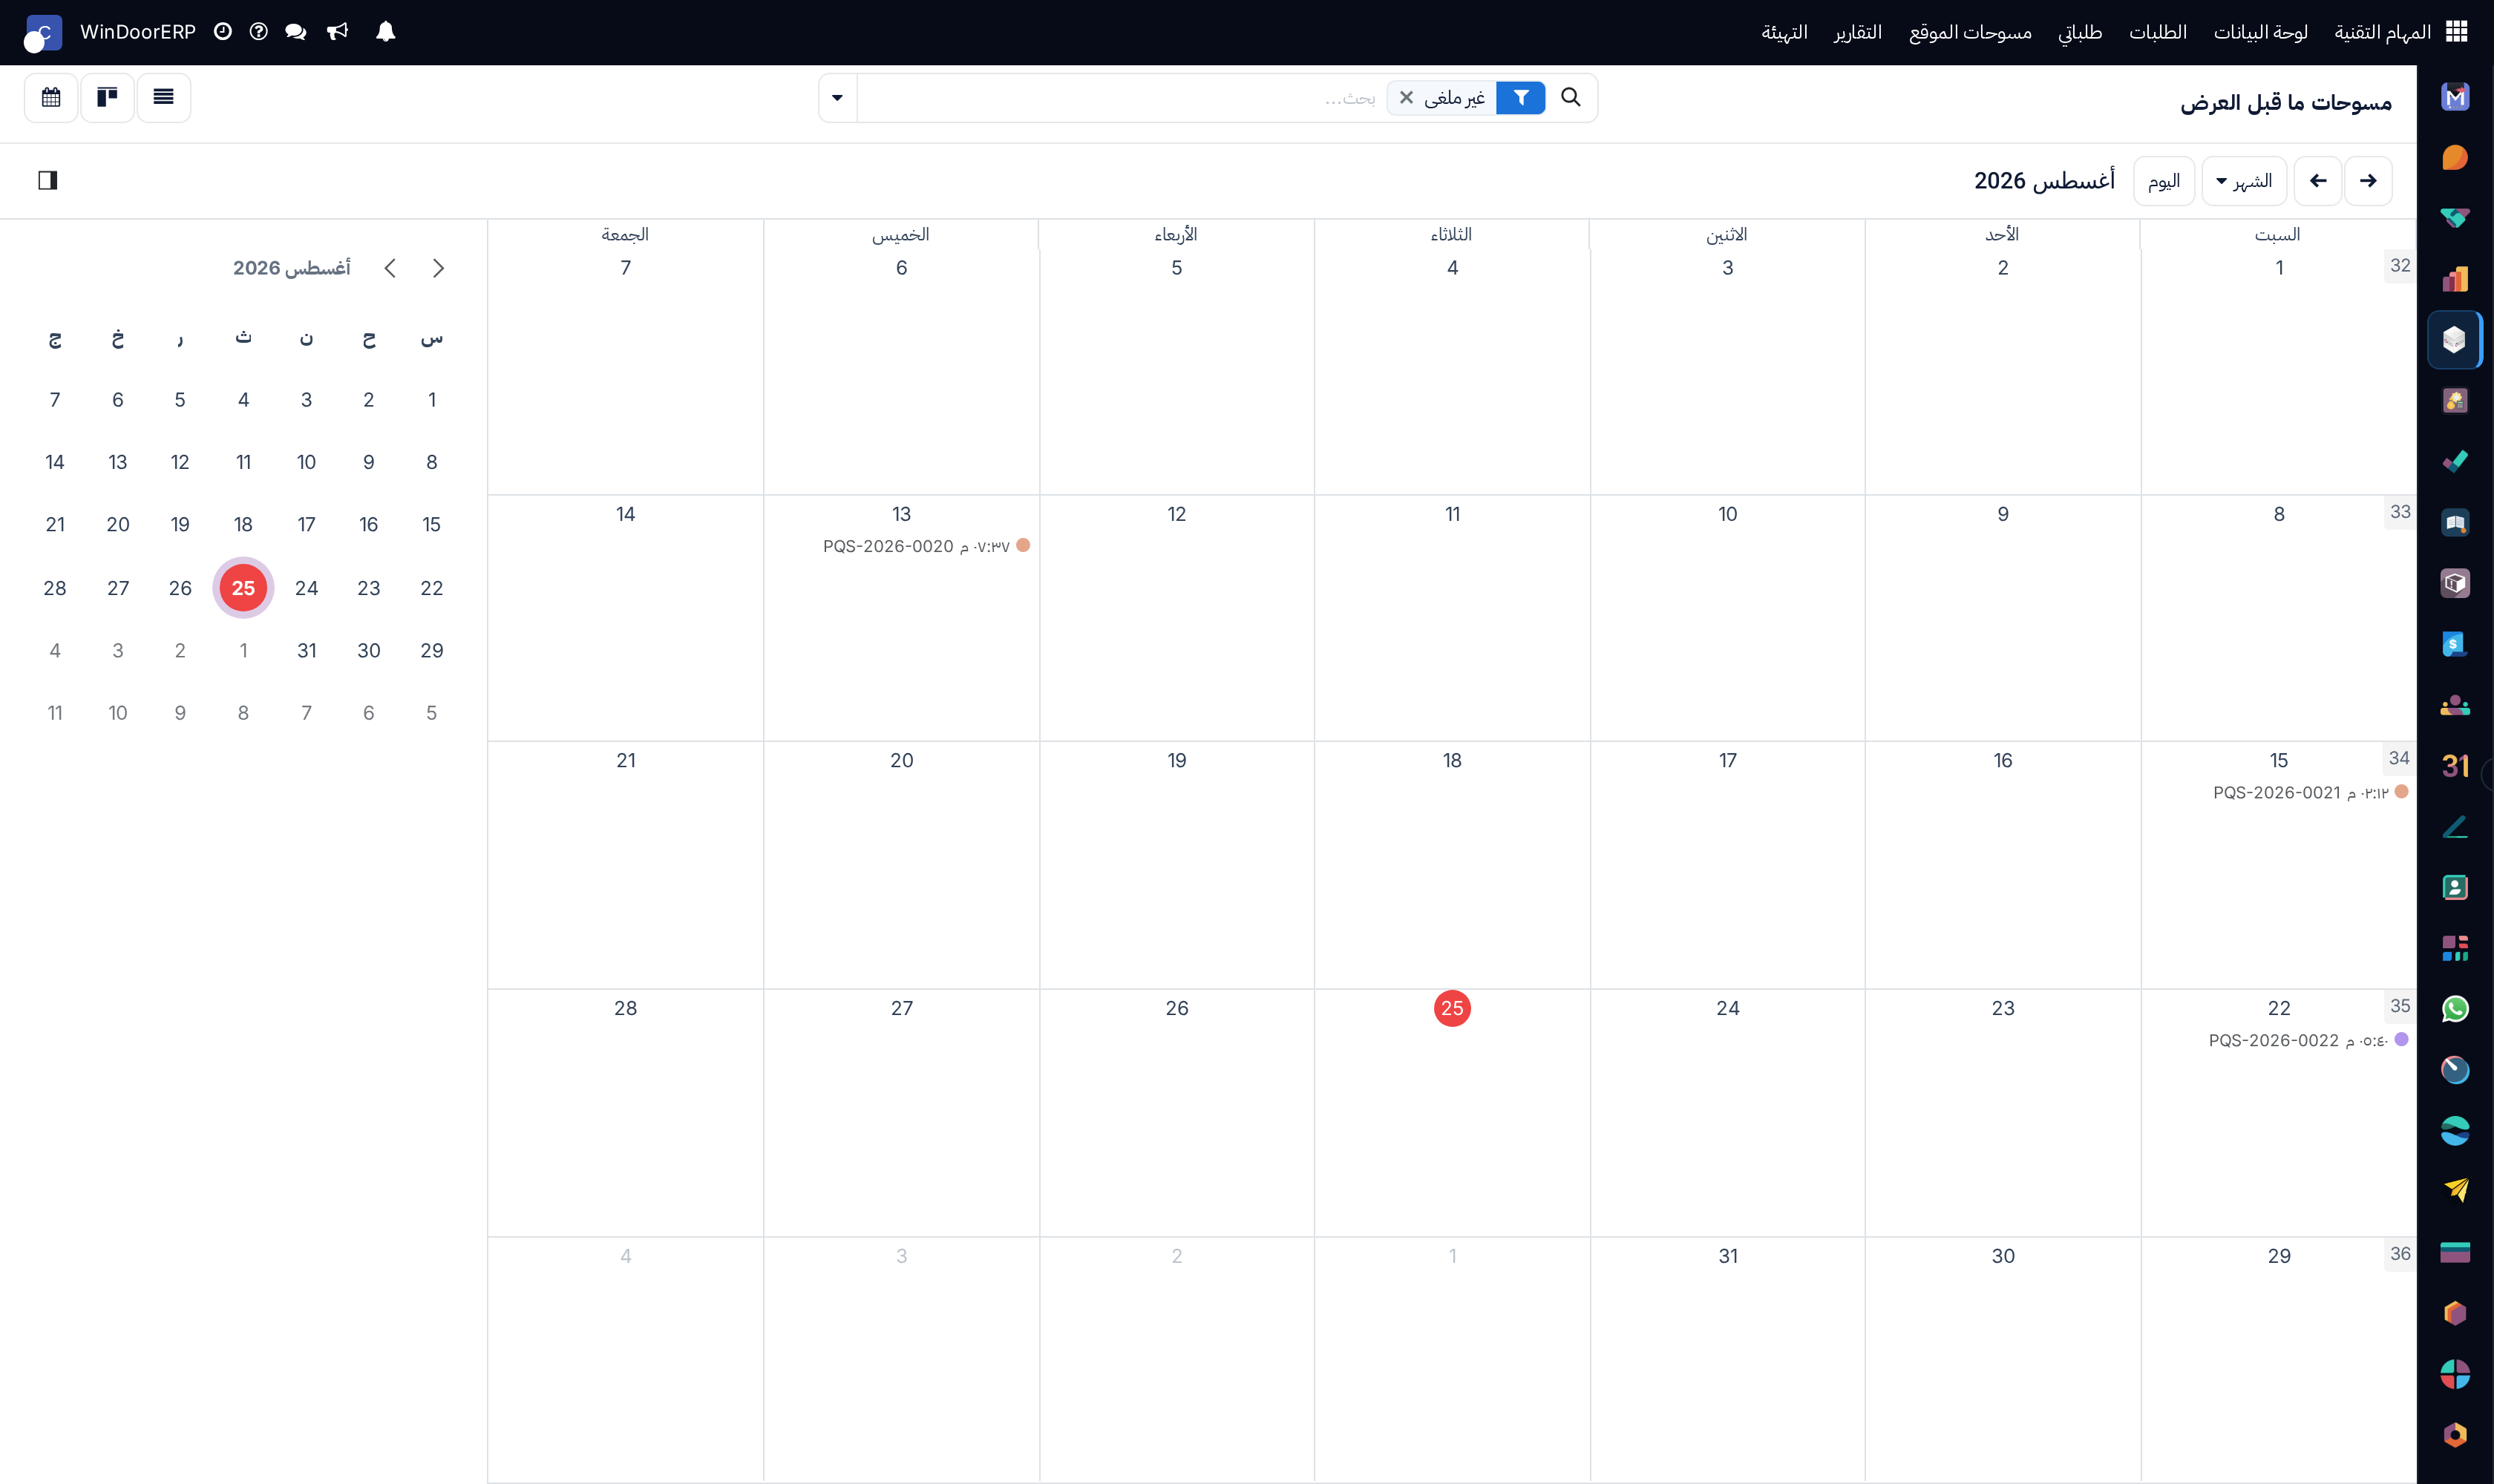The height and width of the screenshot is (1484, 2494).
Task: Open the teal waves circle app
Action: point(2455,1131)
